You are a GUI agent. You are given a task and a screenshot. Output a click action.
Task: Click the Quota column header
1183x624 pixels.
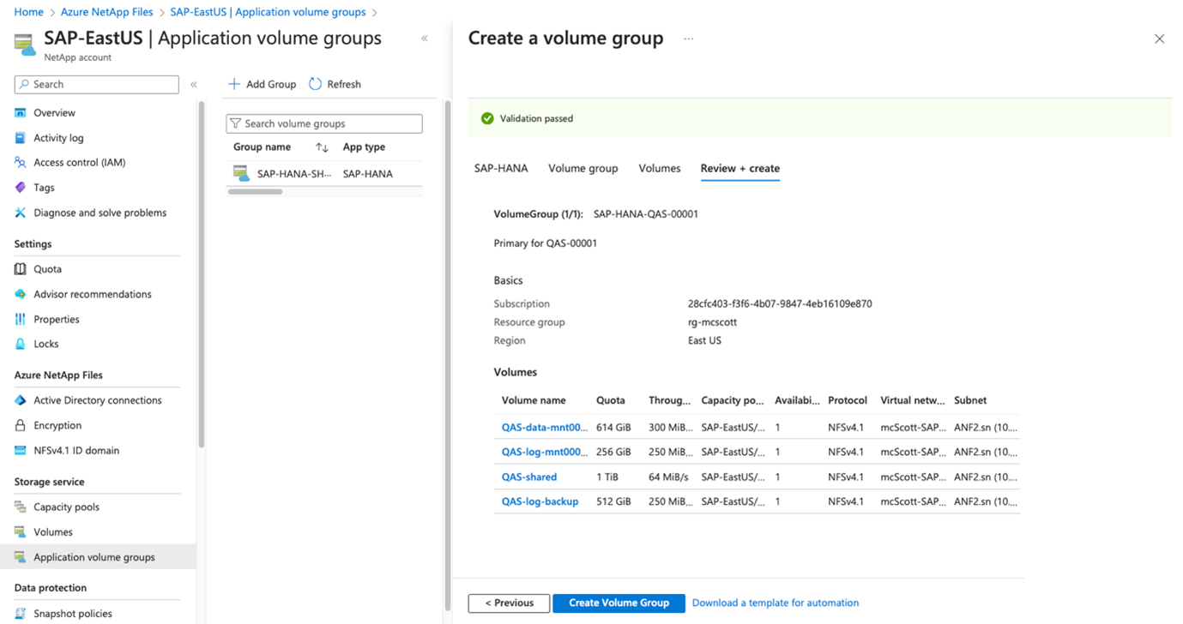[x=611, y=400]
